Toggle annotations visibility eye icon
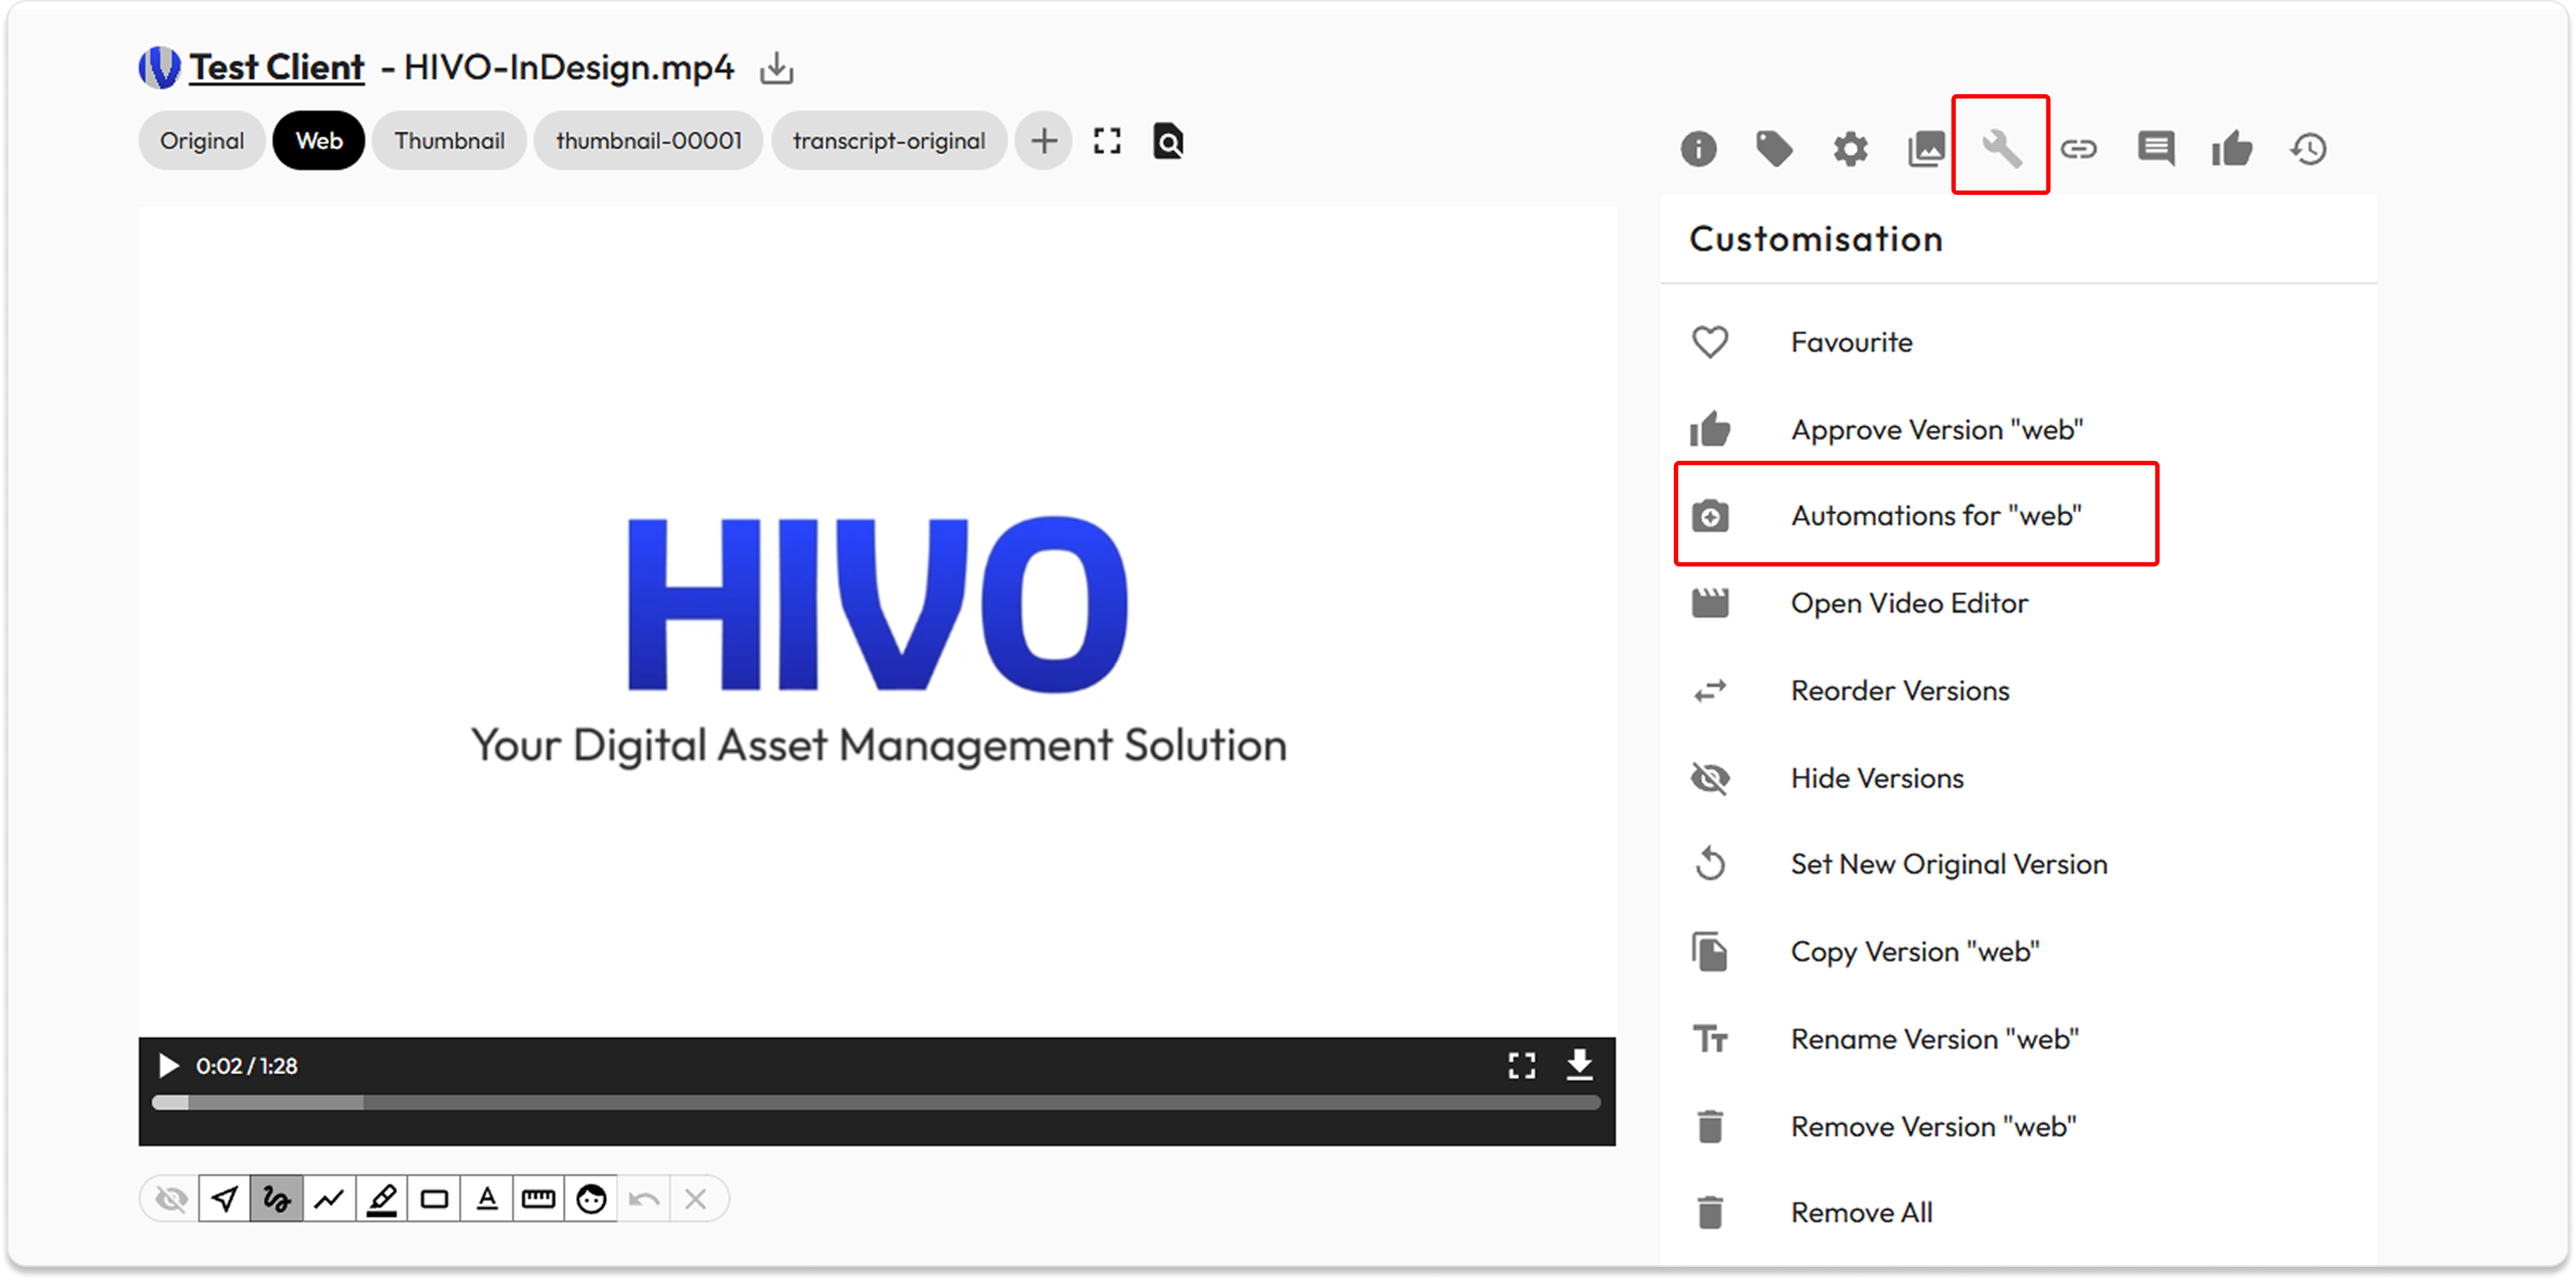The width and height of the screenshot is (2576, 1280). pyautogui.click(x=171, y=1198)
